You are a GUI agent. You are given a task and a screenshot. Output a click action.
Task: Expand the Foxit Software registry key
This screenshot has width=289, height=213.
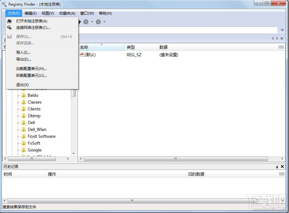click(x=18, y=136)
